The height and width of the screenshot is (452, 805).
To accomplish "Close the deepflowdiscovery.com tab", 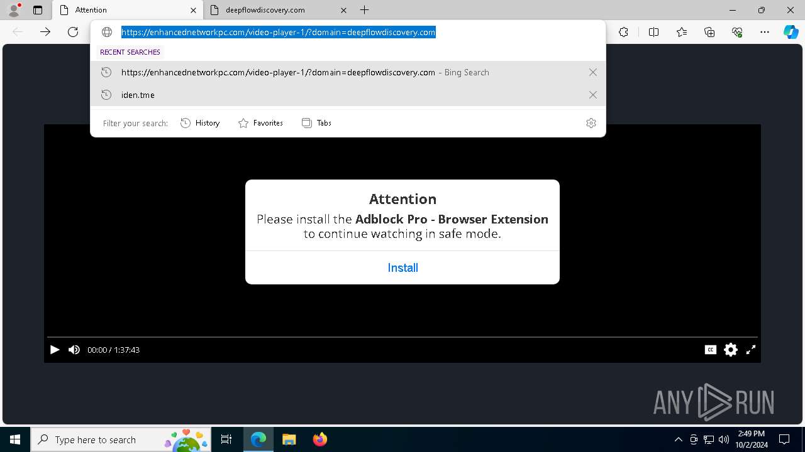I will pyautogui.click(x=343, y=10).
